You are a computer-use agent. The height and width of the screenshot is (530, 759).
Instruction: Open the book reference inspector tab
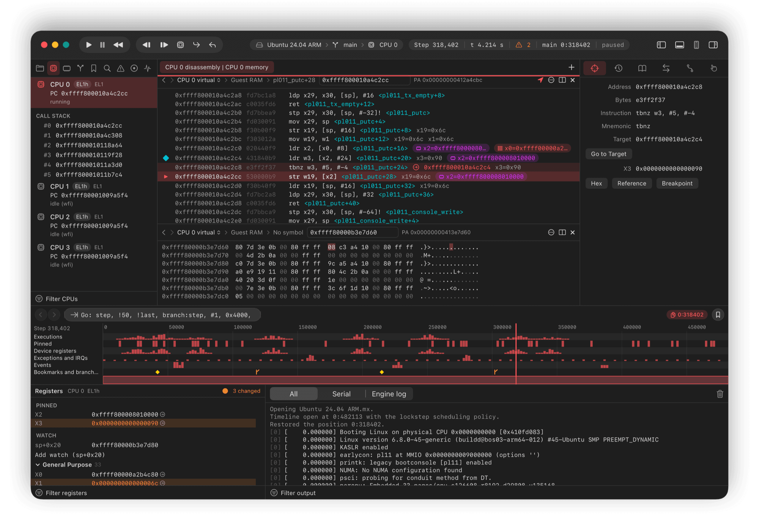[642, 68]
